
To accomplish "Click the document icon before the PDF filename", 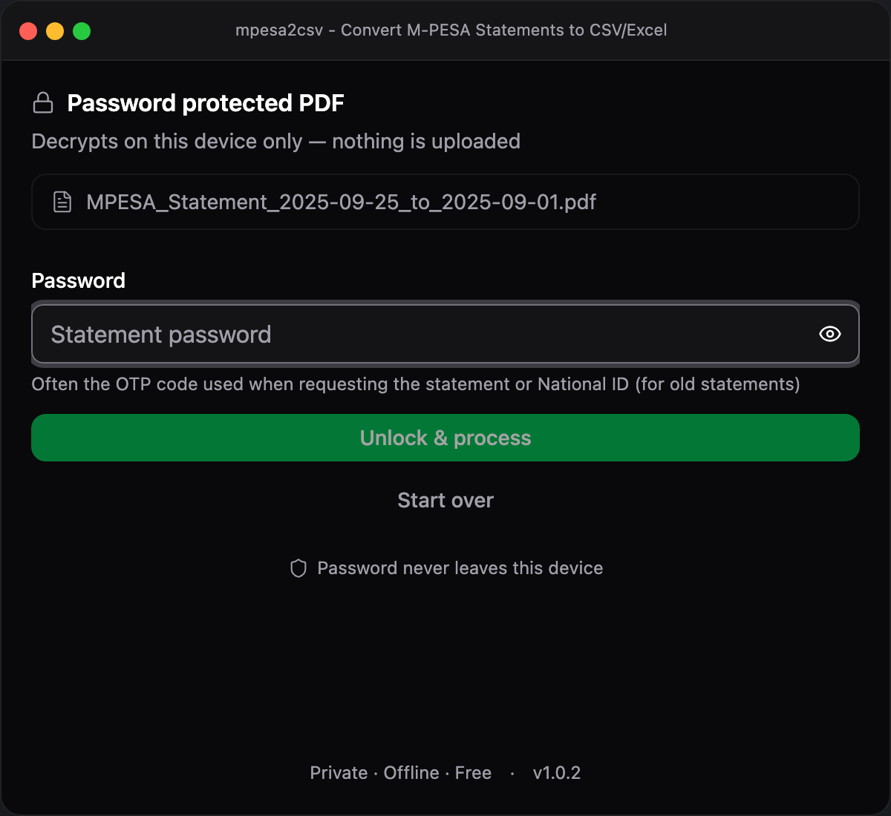I will click(62, 202).
